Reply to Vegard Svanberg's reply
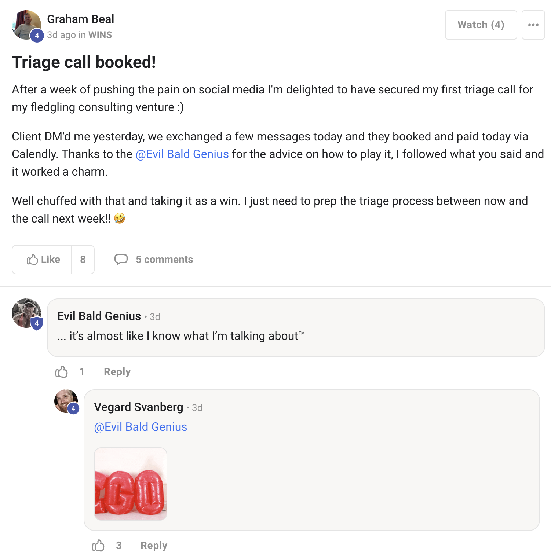The height and width of the screenshot is (554, 551). click(x=153, y=545)
